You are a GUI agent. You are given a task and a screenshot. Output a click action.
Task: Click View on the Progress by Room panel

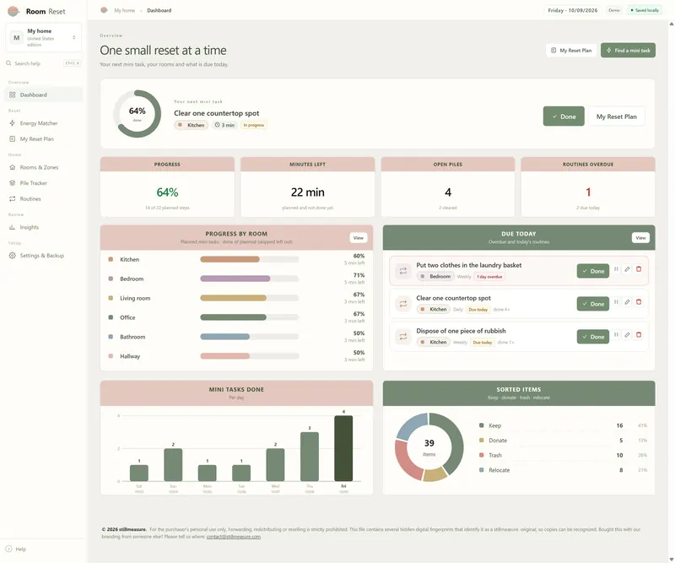click(x=358, y=238)
